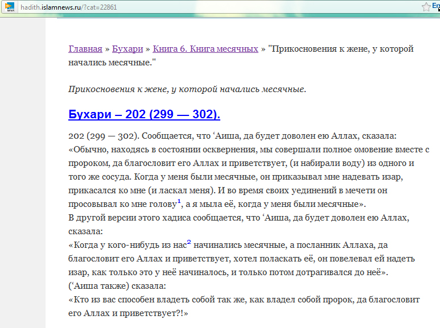Click text '(ʻАиша также) сказала:'

117,286
